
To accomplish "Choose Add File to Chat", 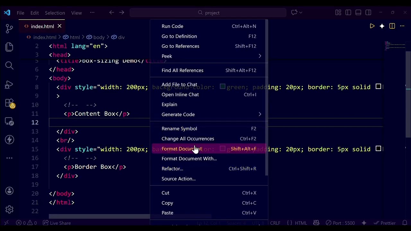I will [209, 85].
